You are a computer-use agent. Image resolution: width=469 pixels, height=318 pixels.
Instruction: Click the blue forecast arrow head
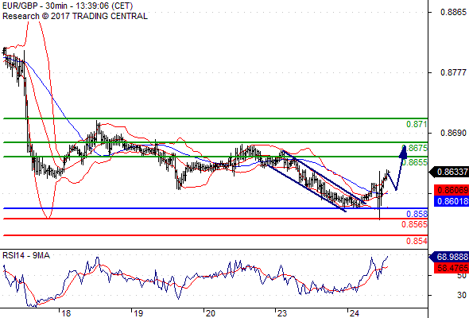point(403,152)
